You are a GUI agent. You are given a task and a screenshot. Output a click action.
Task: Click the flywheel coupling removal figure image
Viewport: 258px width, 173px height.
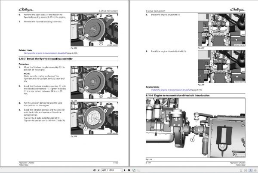pos(94,30)
